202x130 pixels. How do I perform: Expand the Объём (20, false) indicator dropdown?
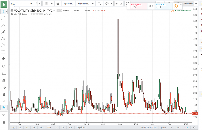tap(29, 14)
